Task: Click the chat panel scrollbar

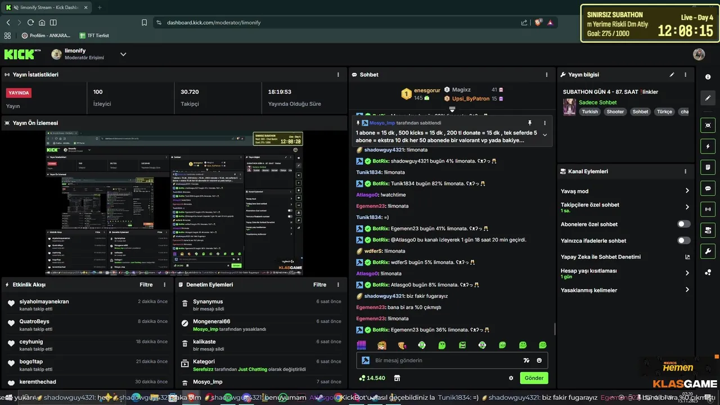Action: click(x=555, y=330)
